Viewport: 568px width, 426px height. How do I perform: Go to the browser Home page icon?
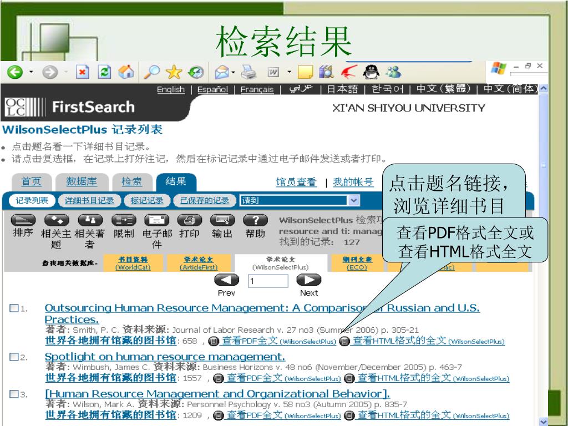pyautogui.click(x=126, y=72)
